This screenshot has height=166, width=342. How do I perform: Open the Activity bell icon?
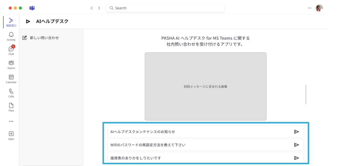(11, 36)
